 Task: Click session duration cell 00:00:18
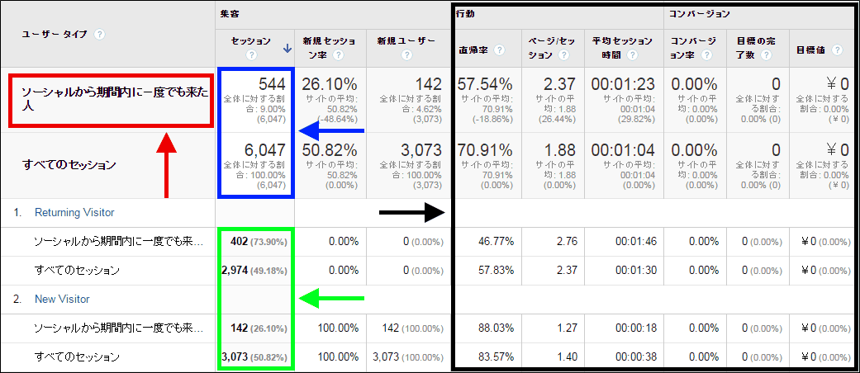click(635, 328)
